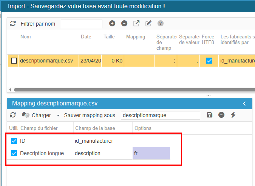Load a mapping via Charger button

coord(37,115)
